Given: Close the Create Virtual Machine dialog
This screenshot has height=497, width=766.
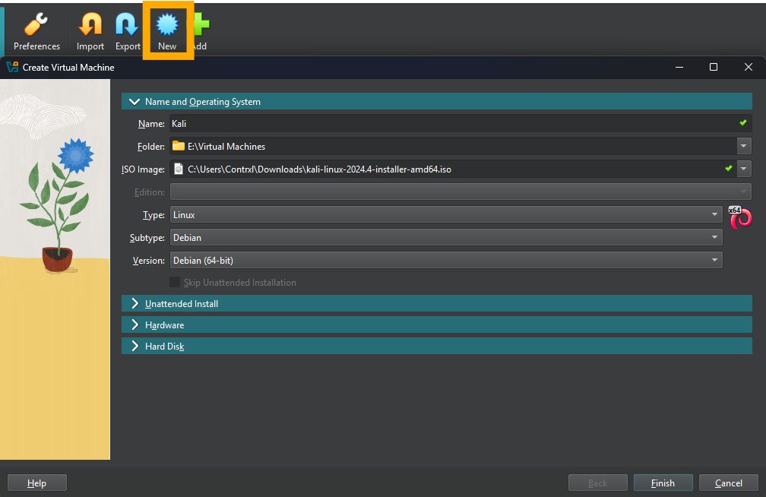Looking at the screenshot, I should click(x=749, y=67).
